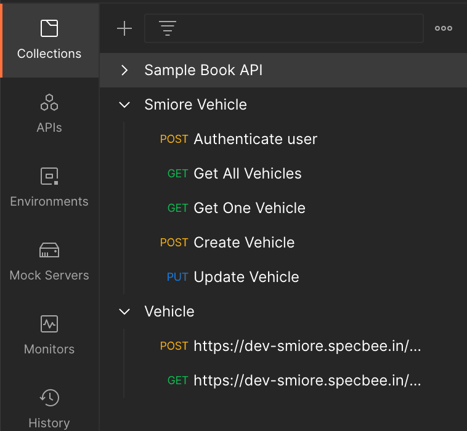
Task: Open the Mock Servers sidebar tab
Action: point(49,261)
